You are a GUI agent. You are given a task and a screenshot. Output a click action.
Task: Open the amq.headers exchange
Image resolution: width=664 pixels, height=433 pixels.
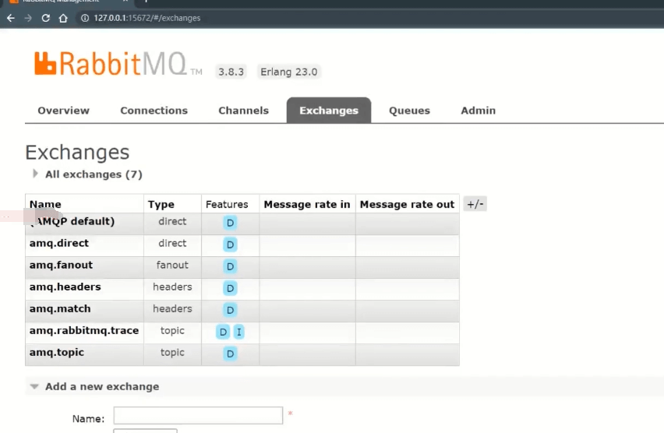pyautogui.click(x=65, y=287)
